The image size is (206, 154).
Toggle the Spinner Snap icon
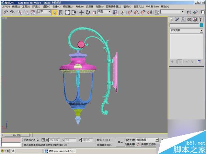[x=149, y=12]
